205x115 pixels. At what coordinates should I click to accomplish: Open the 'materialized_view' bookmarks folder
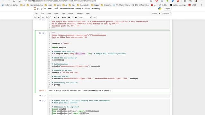pos(35,5)
